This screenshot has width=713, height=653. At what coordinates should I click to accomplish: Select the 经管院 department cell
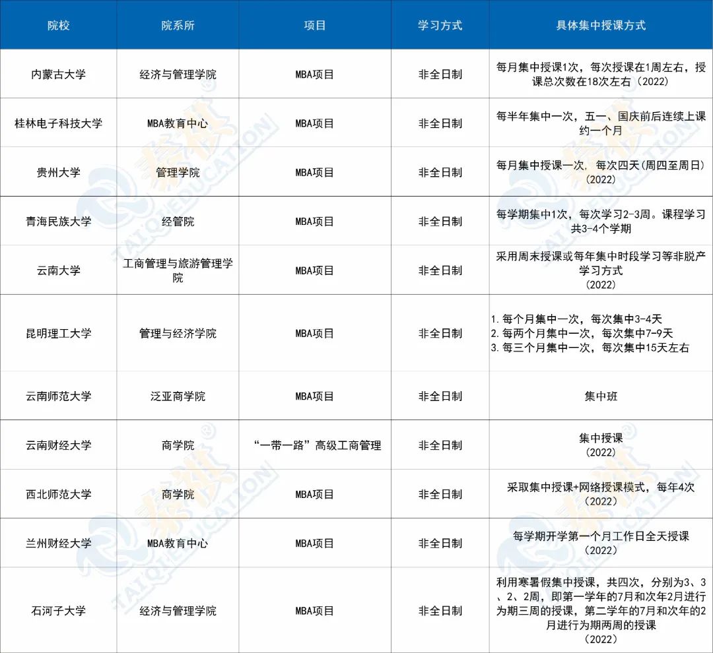178,221
